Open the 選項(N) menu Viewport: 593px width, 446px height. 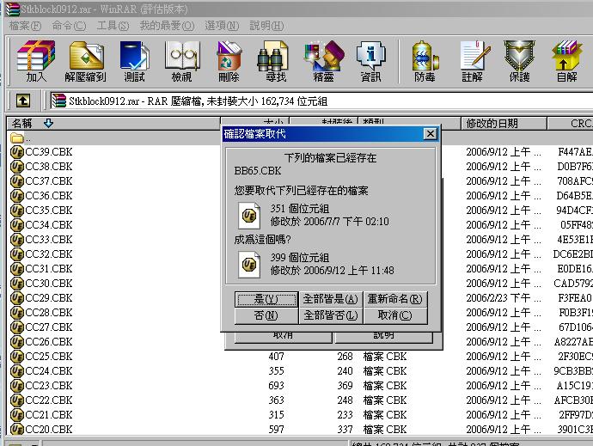(222, 26)
